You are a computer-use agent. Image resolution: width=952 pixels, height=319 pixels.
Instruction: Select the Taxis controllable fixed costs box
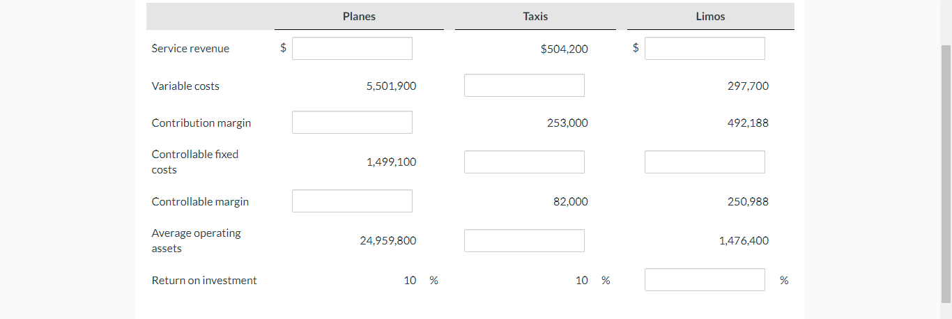(524, 162)
